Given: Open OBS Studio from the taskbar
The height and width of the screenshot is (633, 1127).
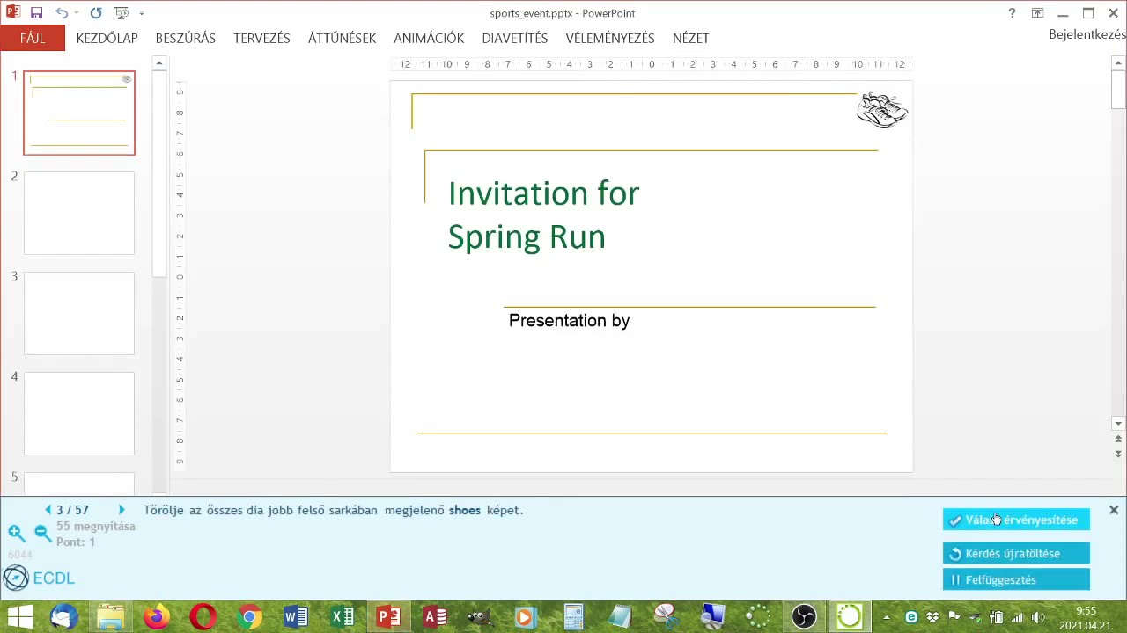Looking at the screenshot, I should pos(804,616).
